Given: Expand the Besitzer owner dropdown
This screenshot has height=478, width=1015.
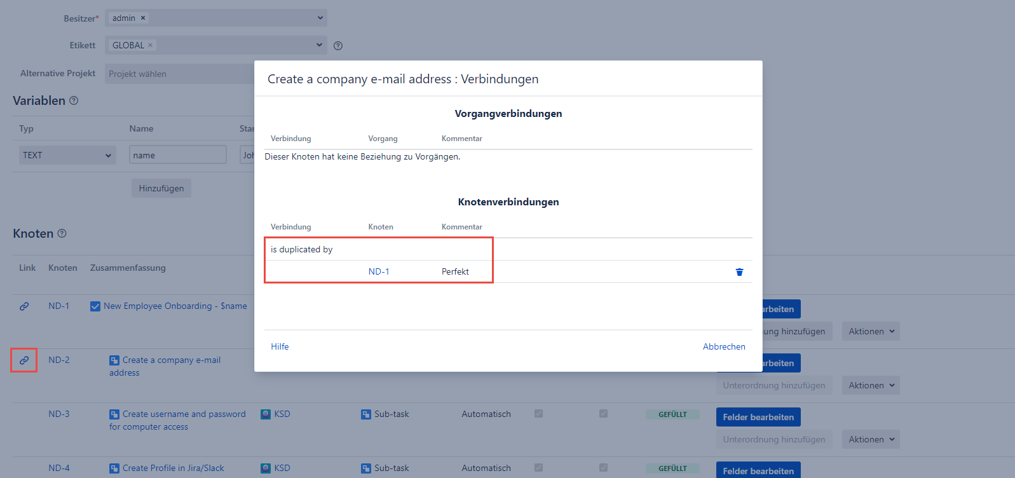Looking at the screenshot, I should (x=320, y=18).
